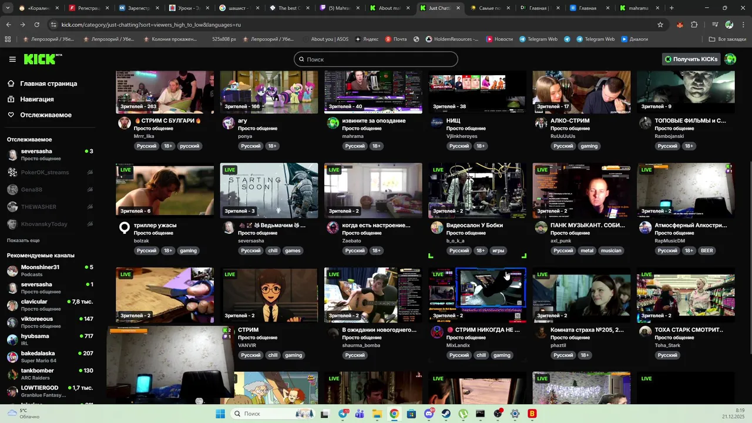Open File Explorer from the taskbar
This screenshot has width=752, height=423.
point(377,414)
